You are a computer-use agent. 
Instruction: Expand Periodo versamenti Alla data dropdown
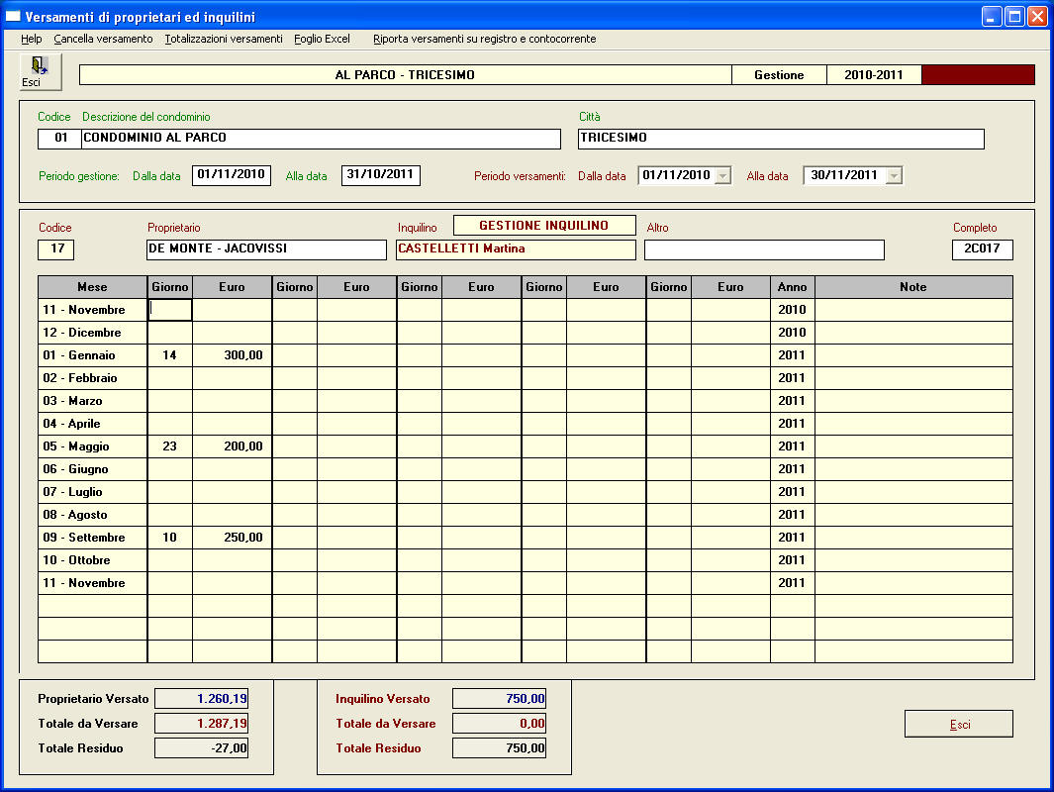coord(894,175)
